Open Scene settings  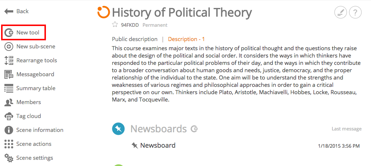click(x=29, y=158)
